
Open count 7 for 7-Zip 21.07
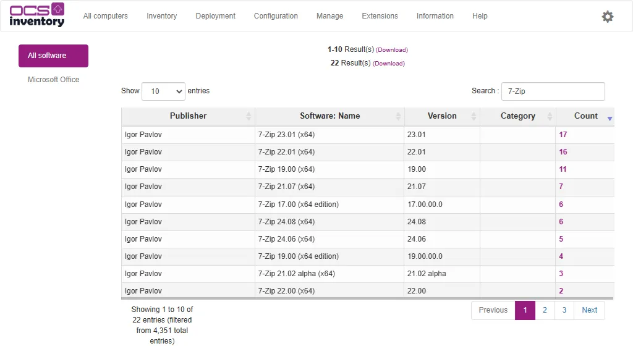561,187
